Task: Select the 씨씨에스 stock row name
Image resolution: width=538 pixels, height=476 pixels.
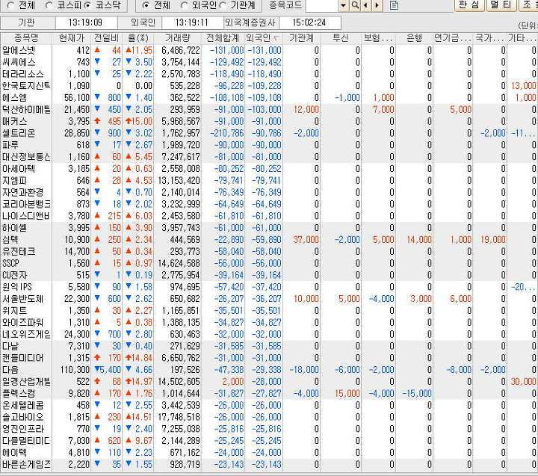Action: (19, 63)
